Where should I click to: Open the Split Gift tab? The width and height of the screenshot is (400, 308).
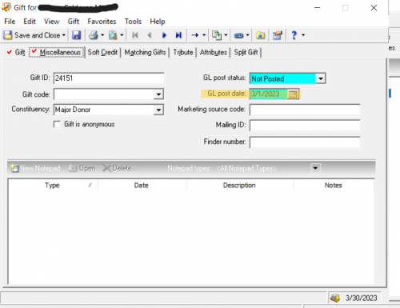point(246,52)
